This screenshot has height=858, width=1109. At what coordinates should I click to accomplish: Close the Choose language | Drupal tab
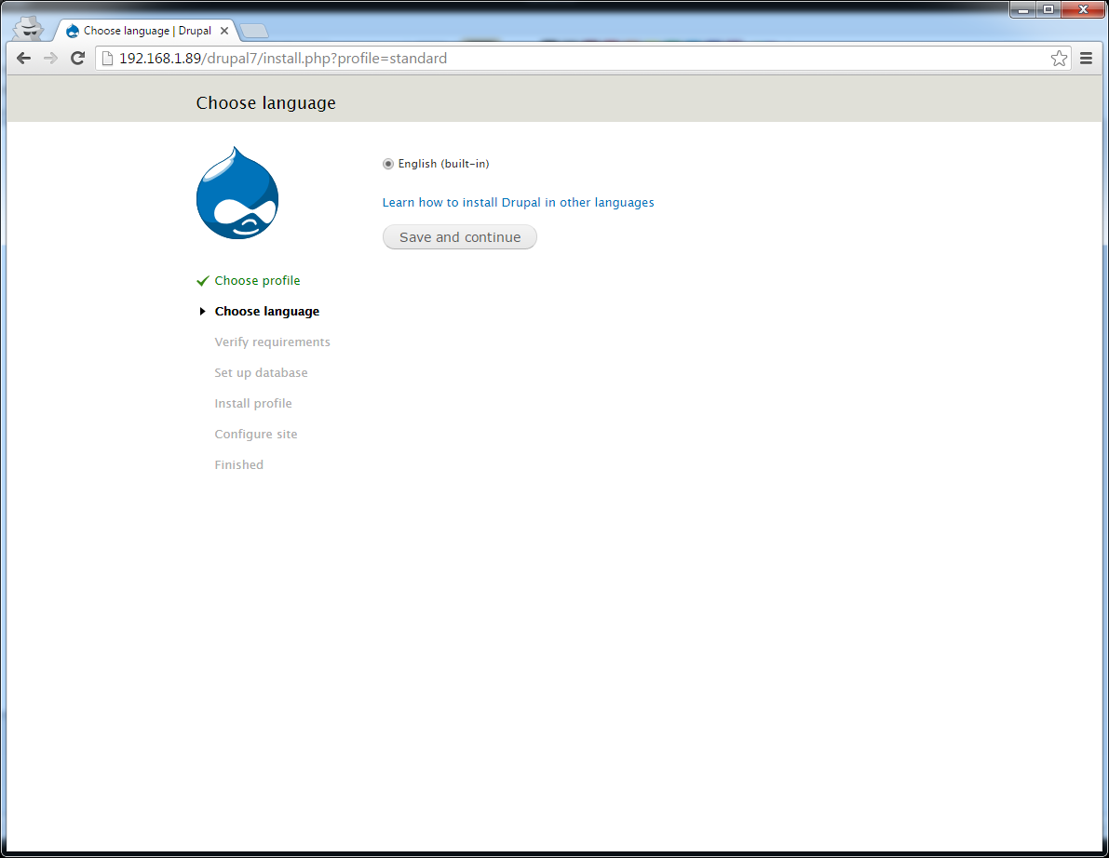224,31
